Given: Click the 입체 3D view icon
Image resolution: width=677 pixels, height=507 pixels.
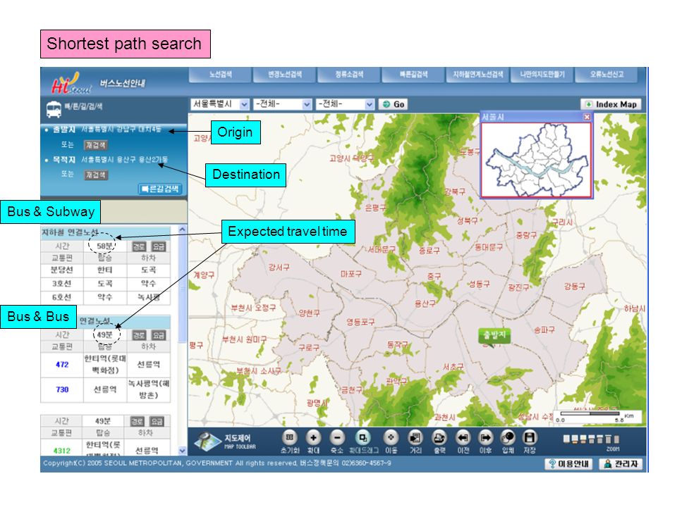Looking at the screenshot, I should point(508,438).
